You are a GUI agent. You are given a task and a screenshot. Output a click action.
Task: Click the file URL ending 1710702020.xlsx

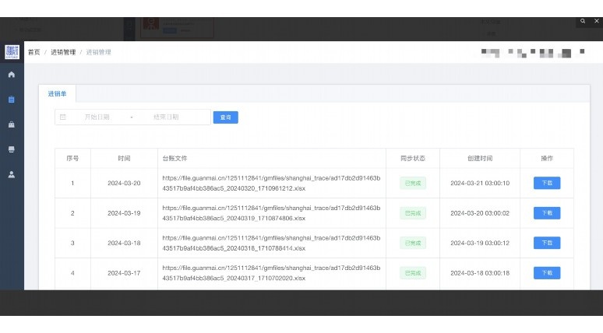pos(271,273)
